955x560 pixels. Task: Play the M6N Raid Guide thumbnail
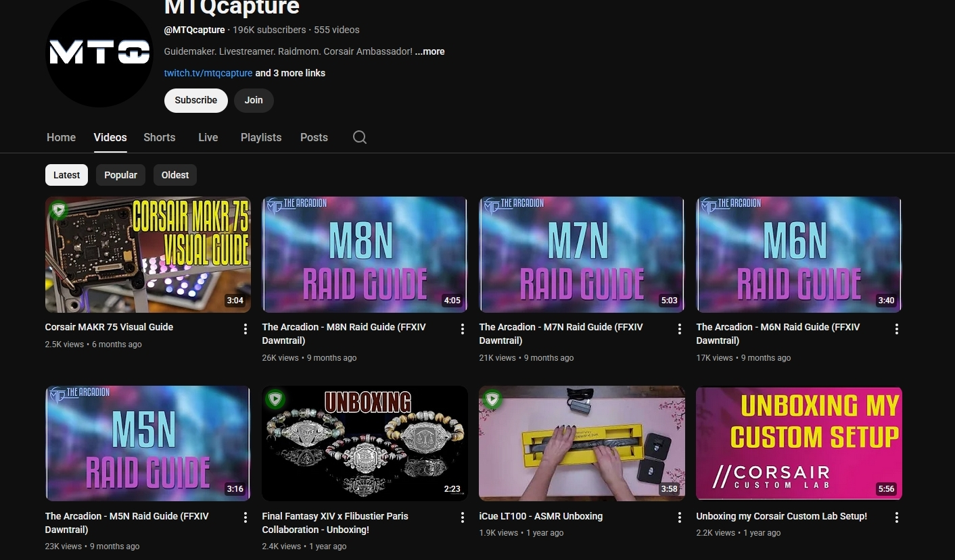pyautogui.click(x=799, y=255)
